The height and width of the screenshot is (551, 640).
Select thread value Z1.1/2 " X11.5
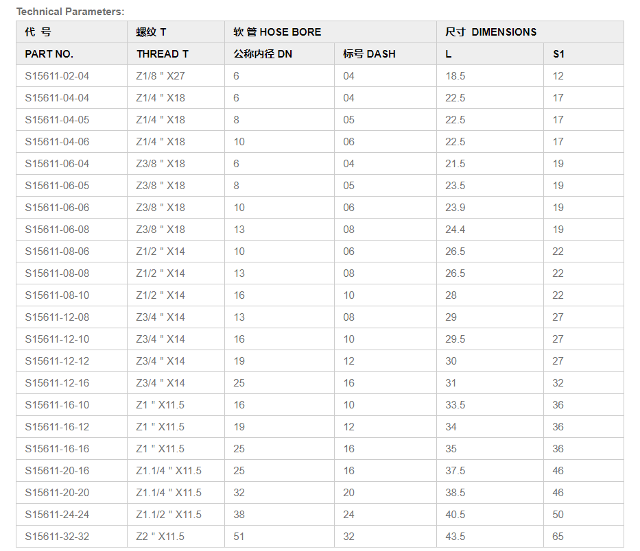point(169,515)
